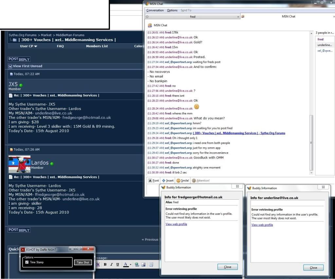This screenshot has height=279, width=335.
Task: Switch to the MSN Chat conversation tab
Action: 288,16
